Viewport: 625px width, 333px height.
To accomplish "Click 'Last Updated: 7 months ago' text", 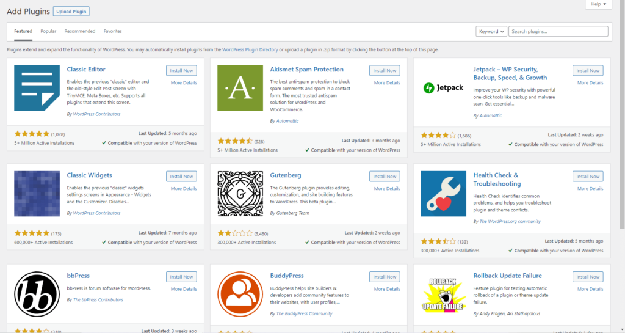I will [x=167, y=233].
